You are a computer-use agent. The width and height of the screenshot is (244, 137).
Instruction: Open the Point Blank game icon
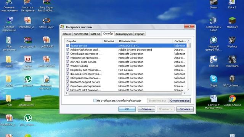point(232,62)
